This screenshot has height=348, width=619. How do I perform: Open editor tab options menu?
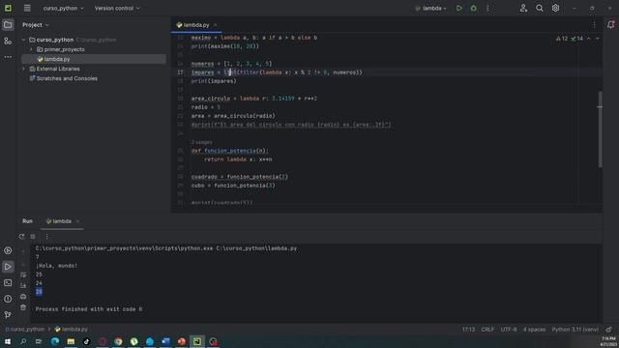pos(594,25)
